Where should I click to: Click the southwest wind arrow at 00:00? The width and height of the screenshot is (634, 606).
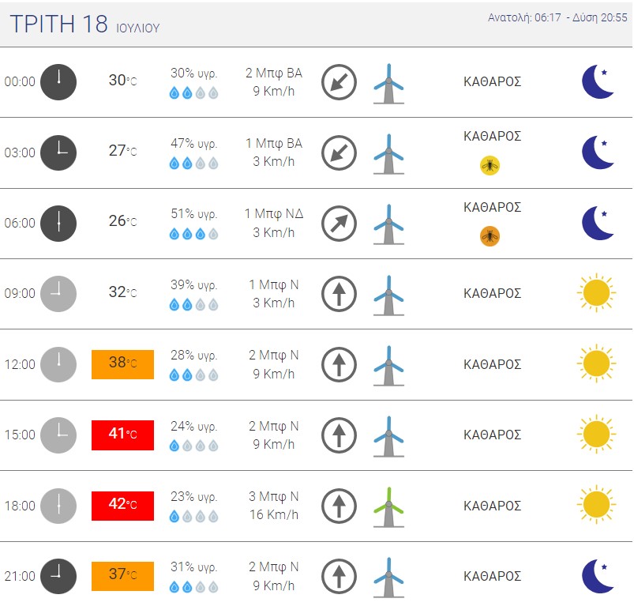(339, 82)
